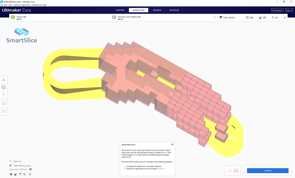Click the pencil icon beside UMS5_RAPID_bracket
The height and width of the screenshot is (178, 295).
pyautogui.click(x=10, y=166)
